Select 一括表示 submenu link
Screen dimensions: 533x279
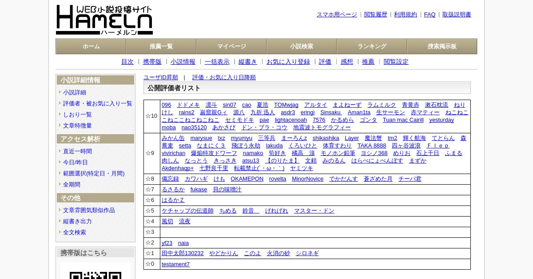pos(217,62)
